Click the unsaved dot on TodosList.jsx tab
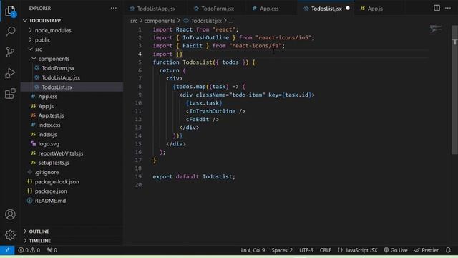The image size is (458, 258). tap(348, 8)
